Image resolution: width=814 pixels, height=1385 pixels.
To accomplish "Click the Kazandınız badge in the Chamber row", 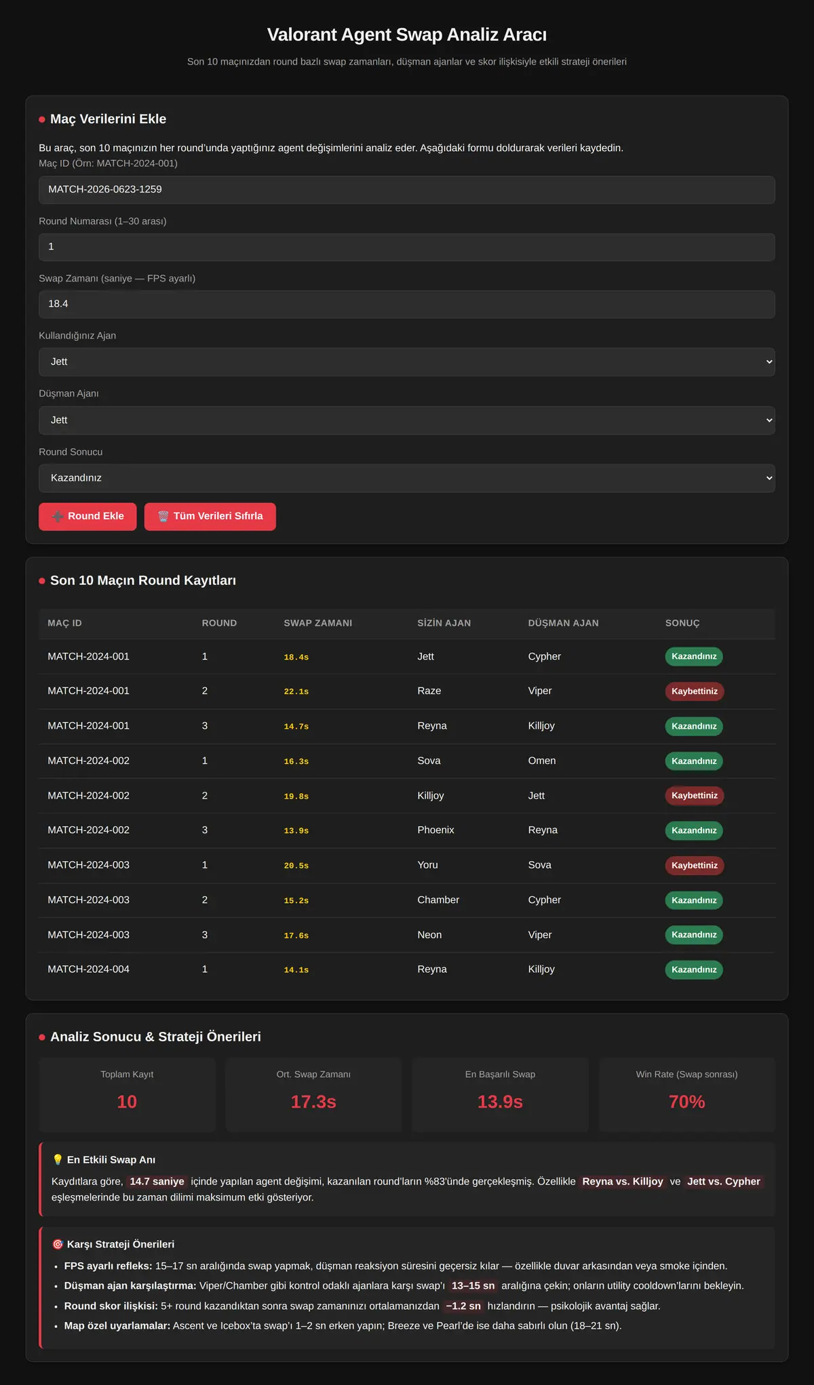I will pos(694,900).
